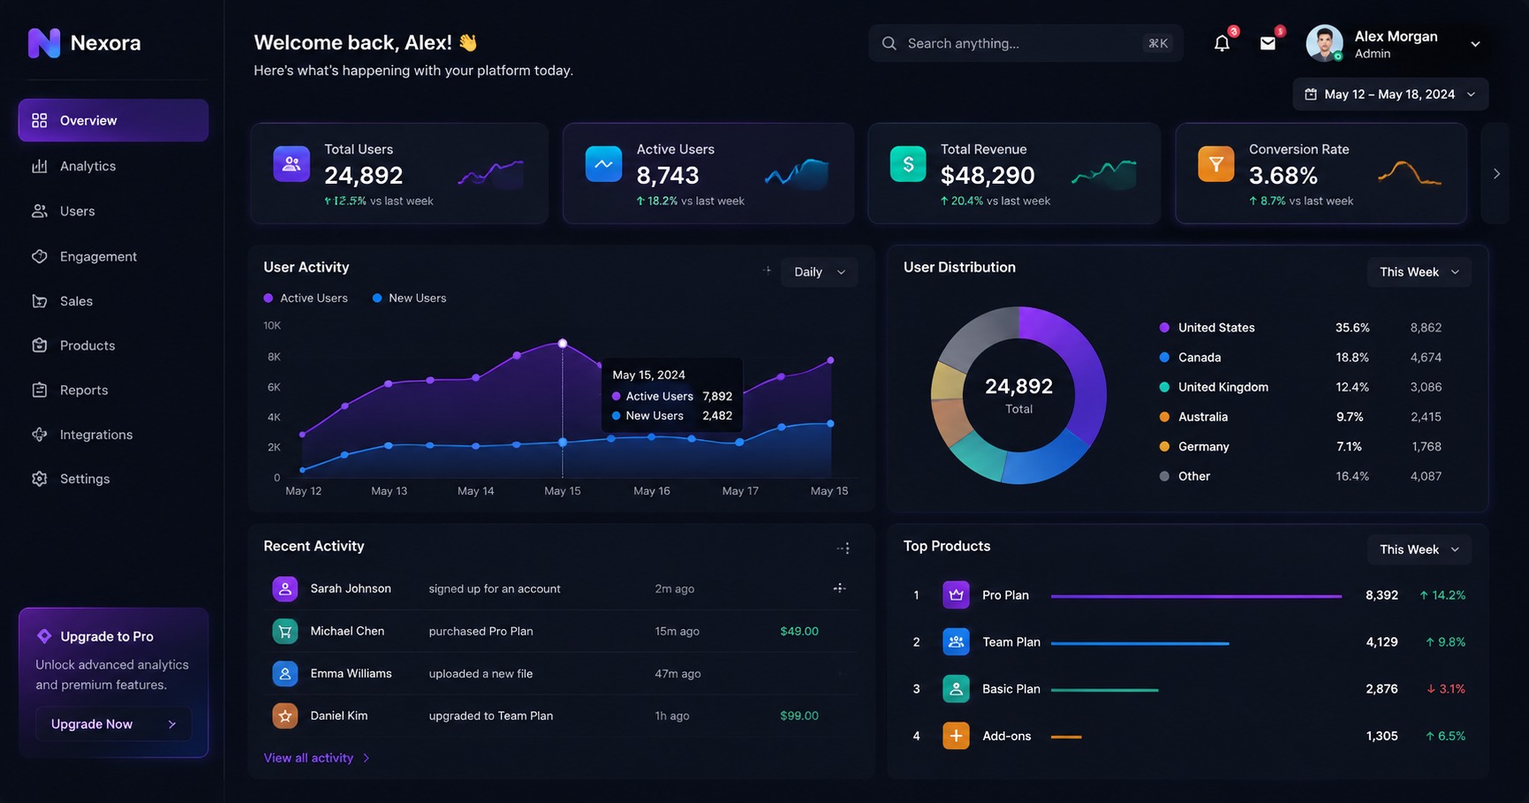Open the notifications bell
1529x803 pixels.
click(1222, 43)
